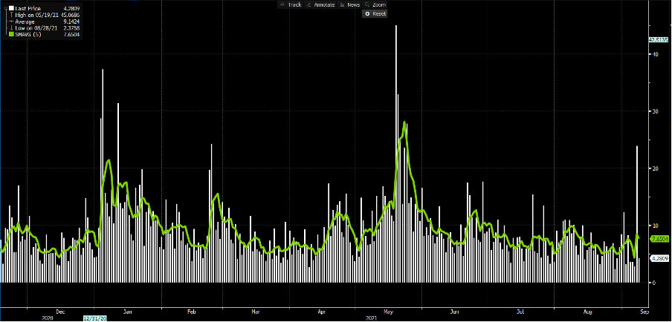Click the Jun month label
This screenshot has width=672, height=322.
pos(456,312)
